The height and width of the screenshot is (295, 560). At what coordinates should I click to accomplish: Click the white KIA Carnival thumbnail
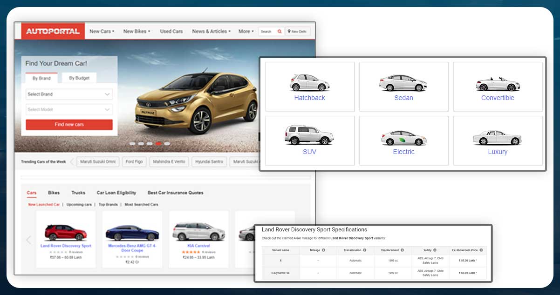199,232
